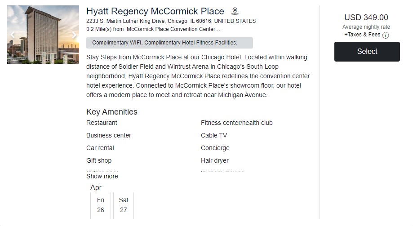Screen dimensions: 413x226
Task: Click the hotel street address line
Action: point(171,21)
